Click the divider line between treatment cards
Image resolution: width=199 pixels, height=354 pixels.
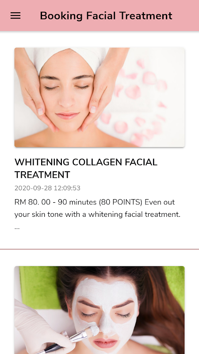pos(99,249)
